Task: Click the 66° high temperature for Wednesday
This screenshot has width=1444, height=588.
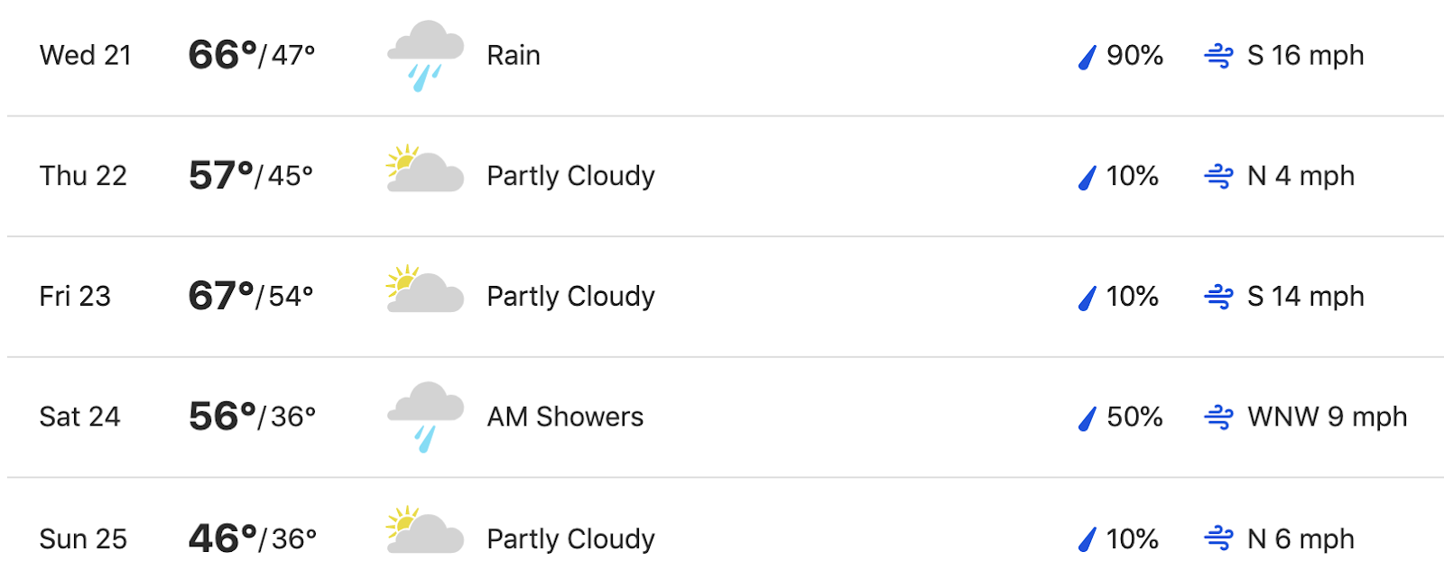Action: (222, 55)
